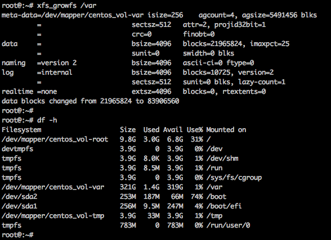Click the Filesystem column header
This screenshot has height=240, width=331.
click(21, 130)
